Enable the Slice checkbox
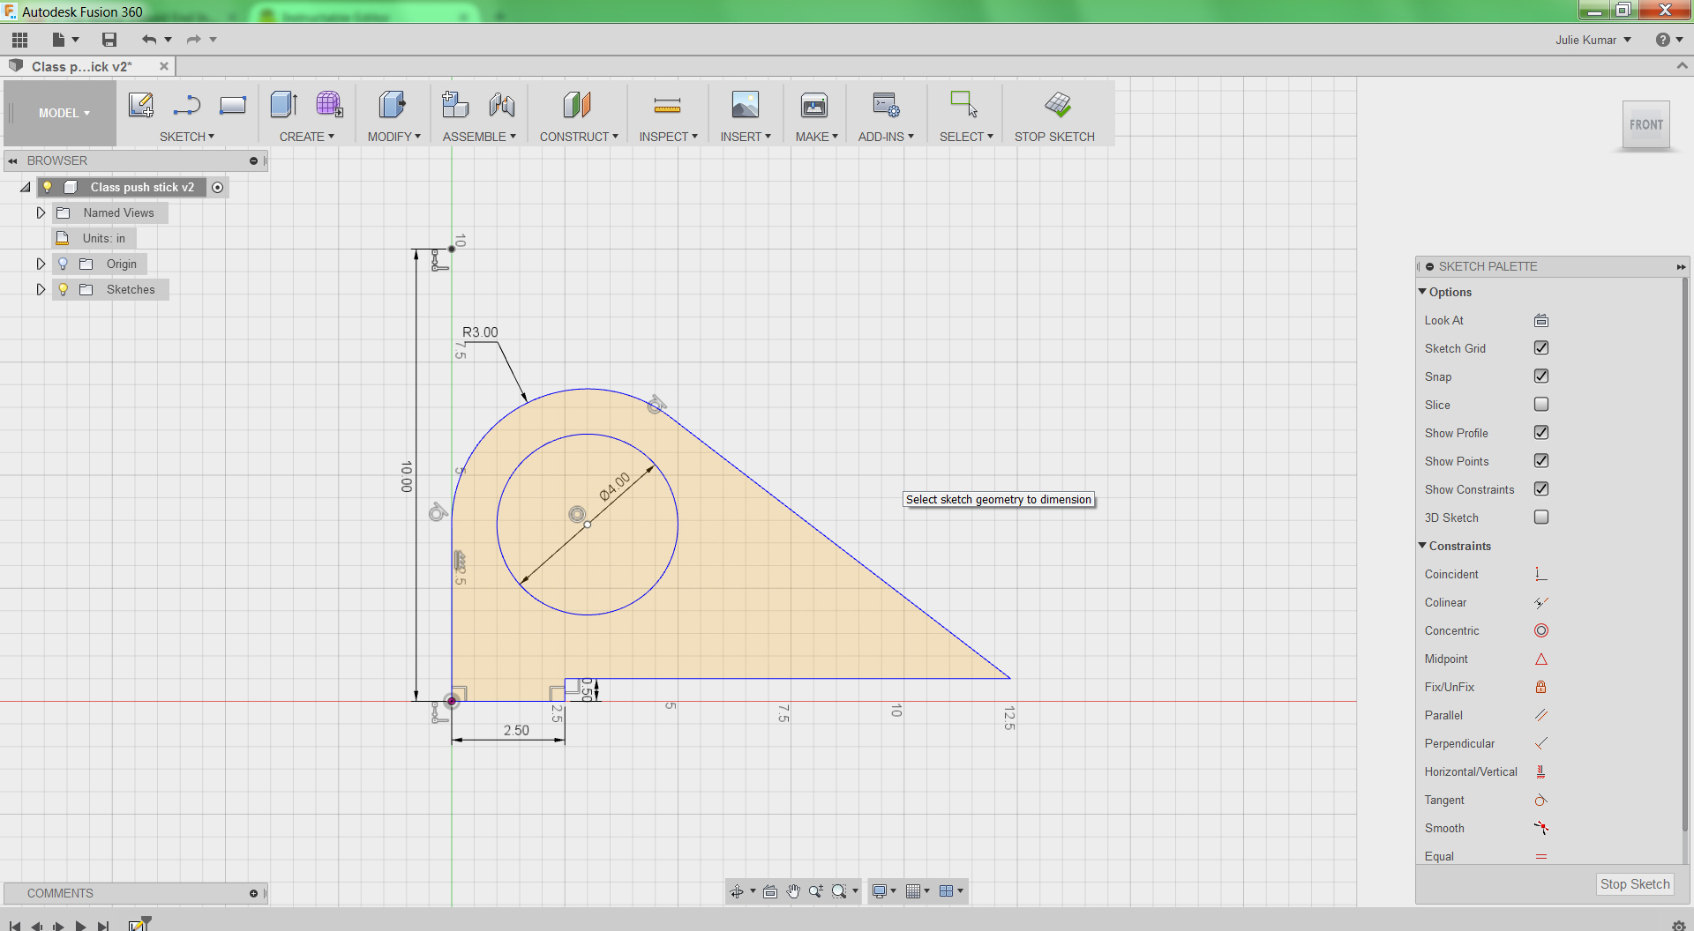Image resolution: width=1694 pixels, height=931 pixels. pos(1541,405)
